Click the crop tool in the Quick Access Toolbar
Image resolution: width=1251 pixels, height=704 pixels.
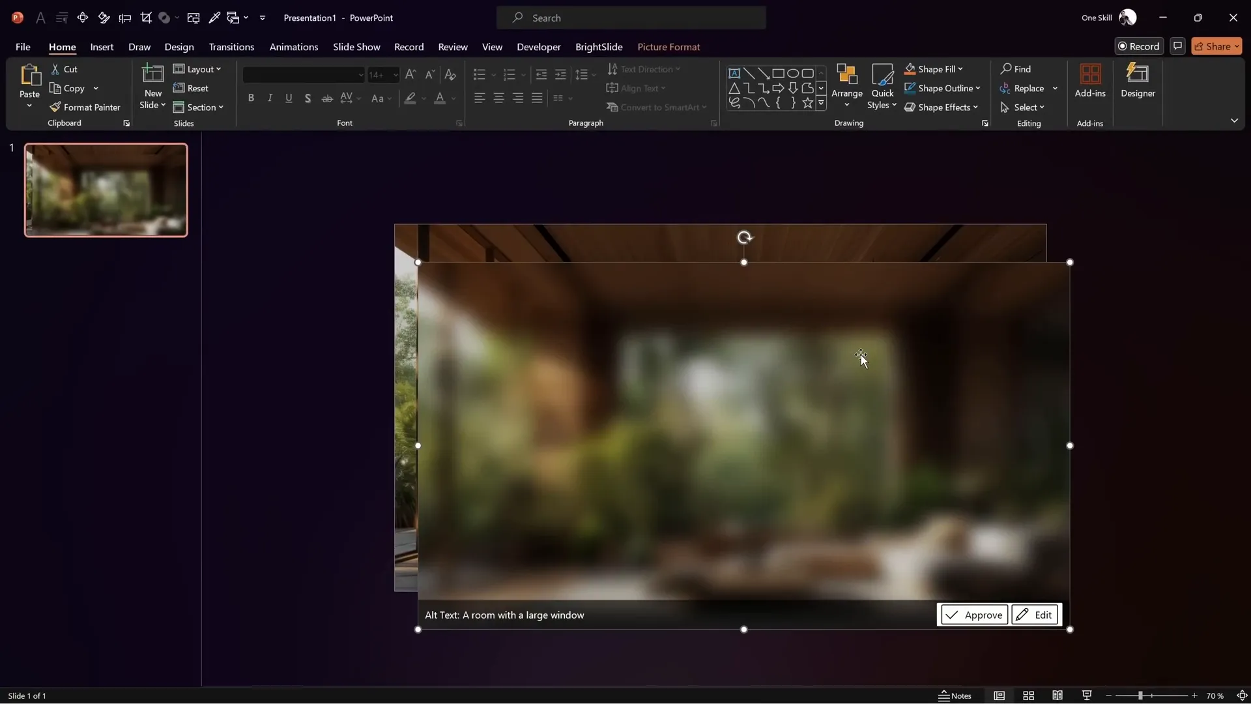[x=146, y=18]
